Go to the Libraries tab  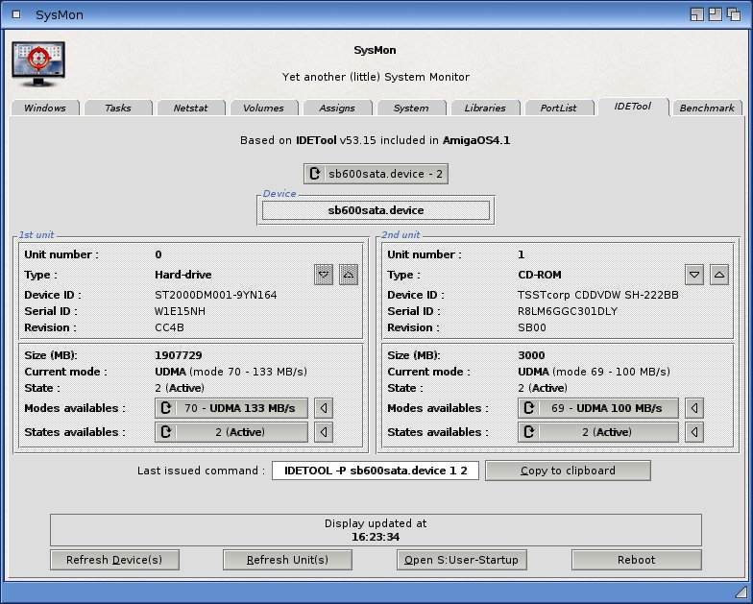tap(485, 108)
